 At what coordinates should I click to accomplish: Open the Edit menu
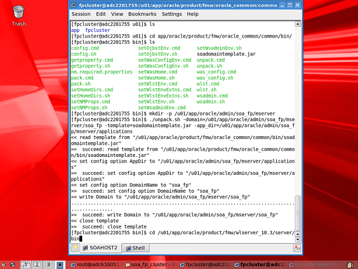(101, 14)
